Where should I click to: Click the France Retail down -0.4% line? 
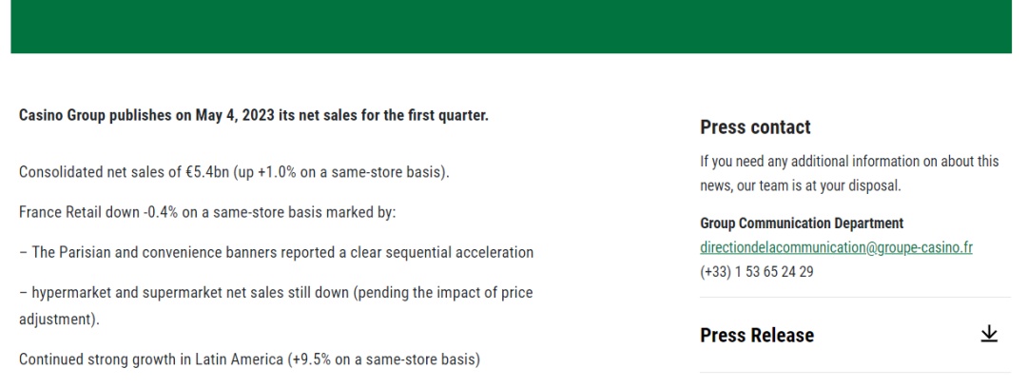pyautogui.click(x=207, y=212)
